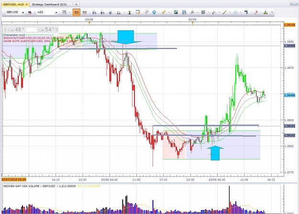Expand the trend line dropdown arrow
Screen dimensions: 299x214
coord(230,12)
